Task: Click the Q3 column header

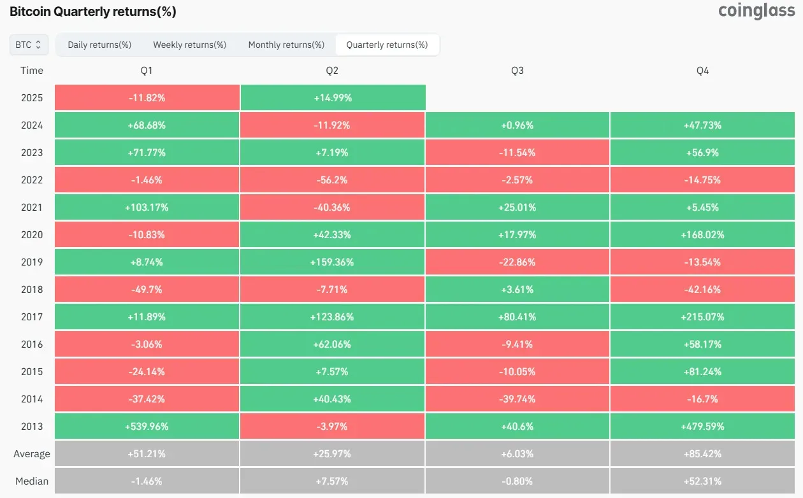Action: [517, 71]
